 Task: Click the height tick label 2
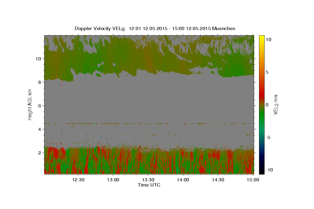tap(40, 153)
